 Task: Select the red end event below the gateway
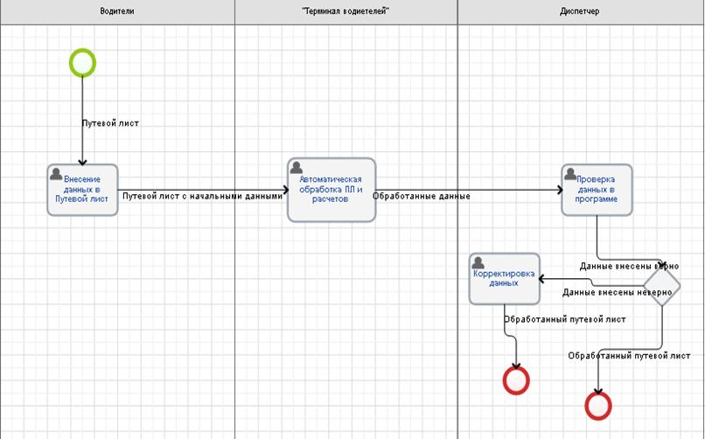tap(598, 406)
